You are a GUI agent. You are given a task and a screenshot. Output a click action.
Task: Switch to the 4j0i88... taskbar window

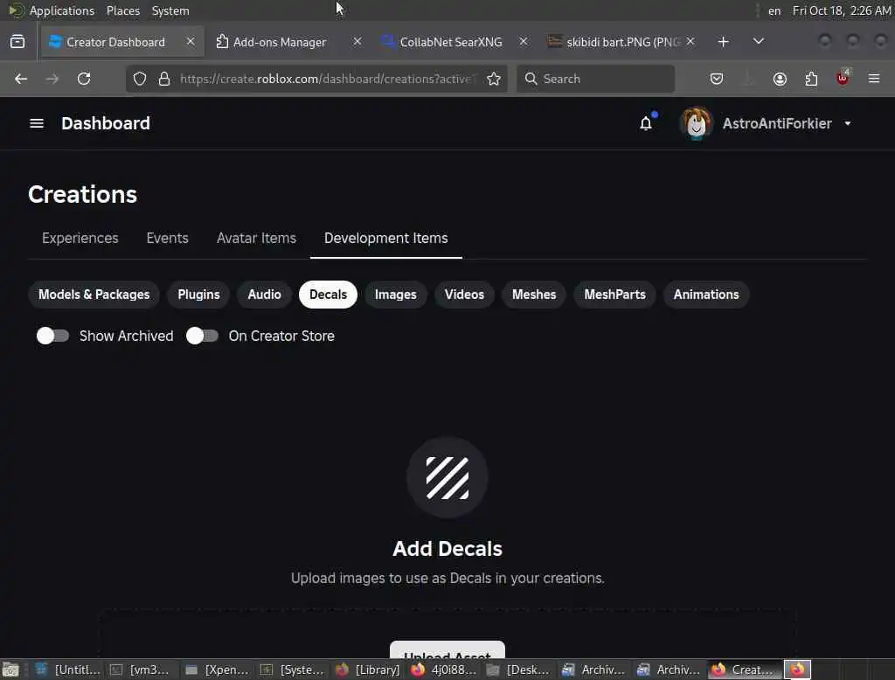coord(444,670)
